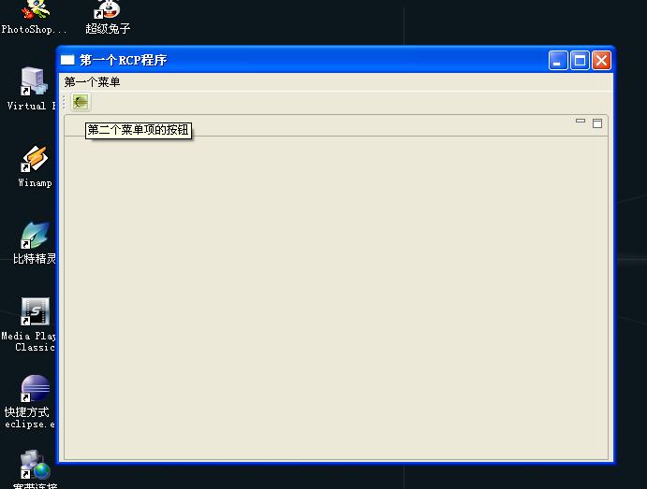Image resolution: width=647 pixels, height=489 pixels.
Task: Open the 第一个菜单 menu
Action: [92, 82]
